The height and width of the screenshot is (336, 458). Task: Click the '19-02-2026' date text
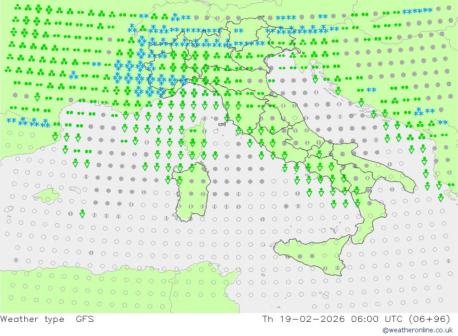coord(312,319)
